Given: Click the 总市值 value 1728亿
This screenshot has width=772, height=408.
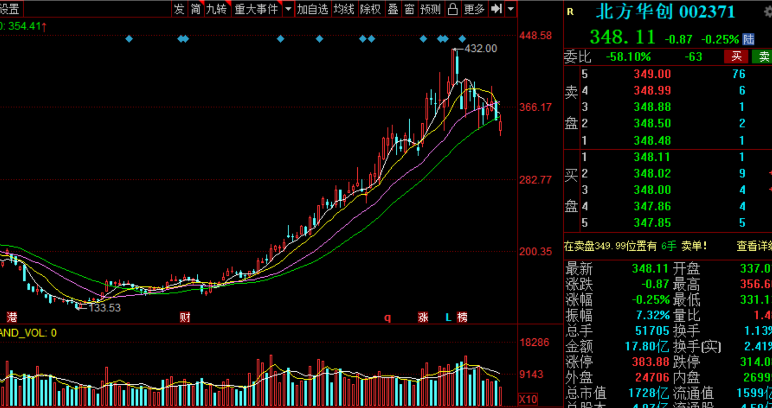Looking at the screenshot, I should coord(649,393).
